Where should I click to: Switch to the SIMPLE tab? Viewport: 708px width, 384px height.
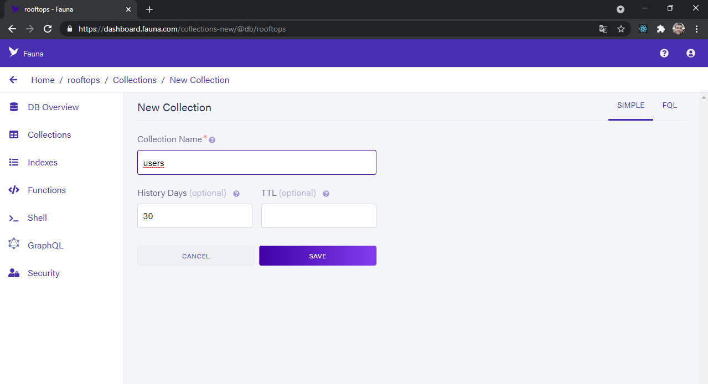pyautogui.click(x=631, y=106)
